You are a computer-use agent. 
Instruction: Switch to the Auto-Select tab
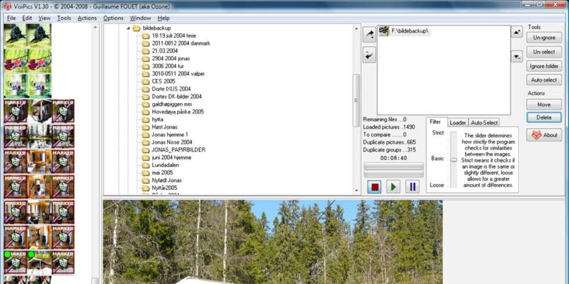tap(484, 122)
